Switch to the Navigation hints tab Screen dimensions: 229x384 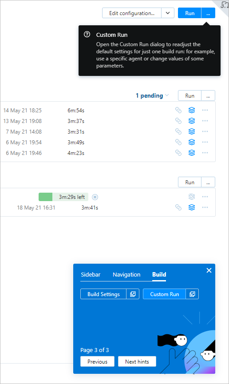(126, 274)
